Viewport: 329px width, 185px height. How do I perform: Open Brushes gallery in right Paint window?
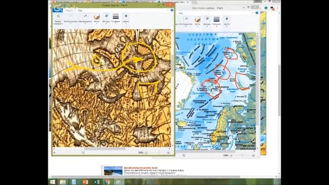point(197,22)
